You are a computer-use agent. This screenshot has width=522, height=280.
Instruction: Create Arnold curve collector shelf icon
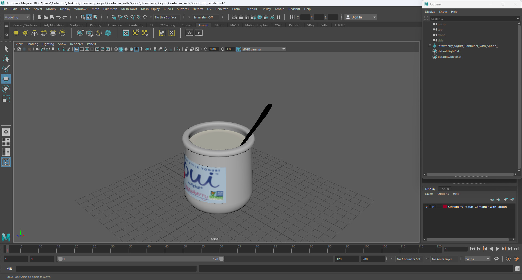click(x=99, y=33)
